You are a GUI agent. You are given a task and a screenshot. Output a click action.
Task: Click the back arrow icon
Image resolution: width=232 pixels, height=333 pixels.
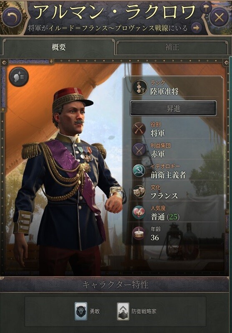point(12,18)
